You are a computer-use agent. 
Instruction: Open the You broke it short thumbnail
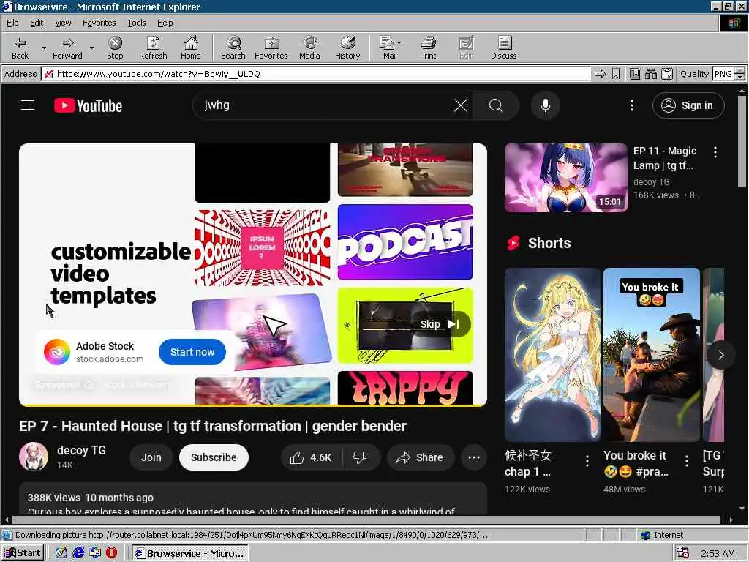[x=652, y=355]
